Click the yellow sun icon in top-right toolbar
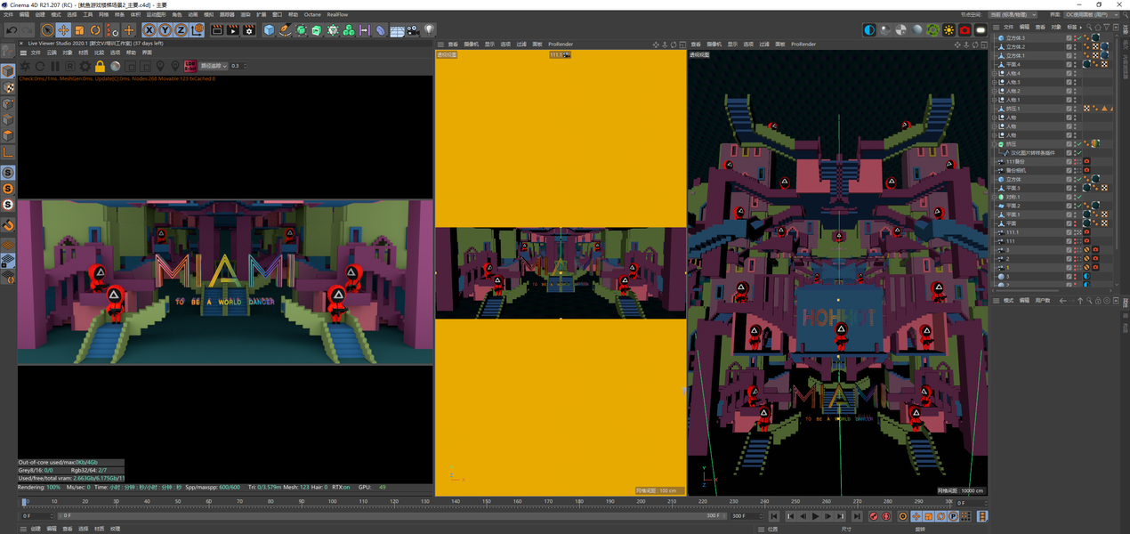 (x=948, y=30)
